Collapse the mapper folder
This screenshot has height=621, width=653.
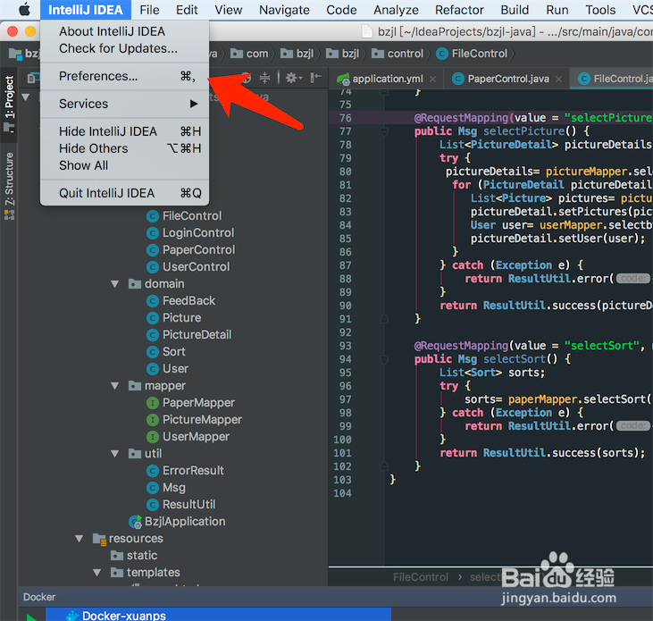point(115,386)
